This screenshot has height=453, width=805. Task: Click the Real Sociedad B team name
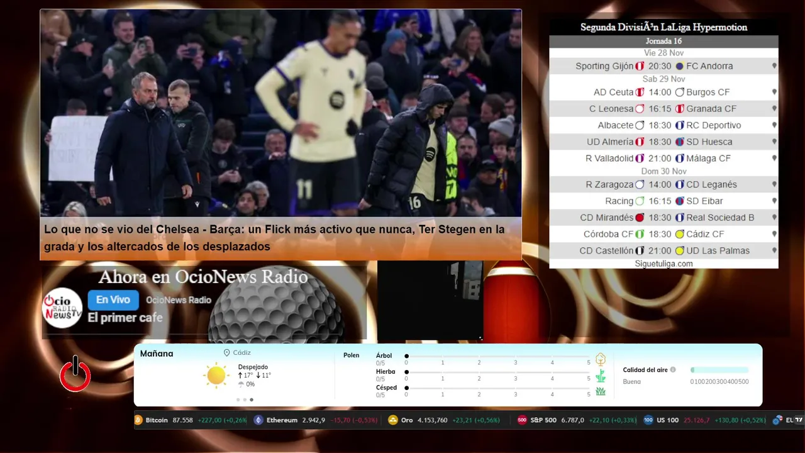point(720,218)
